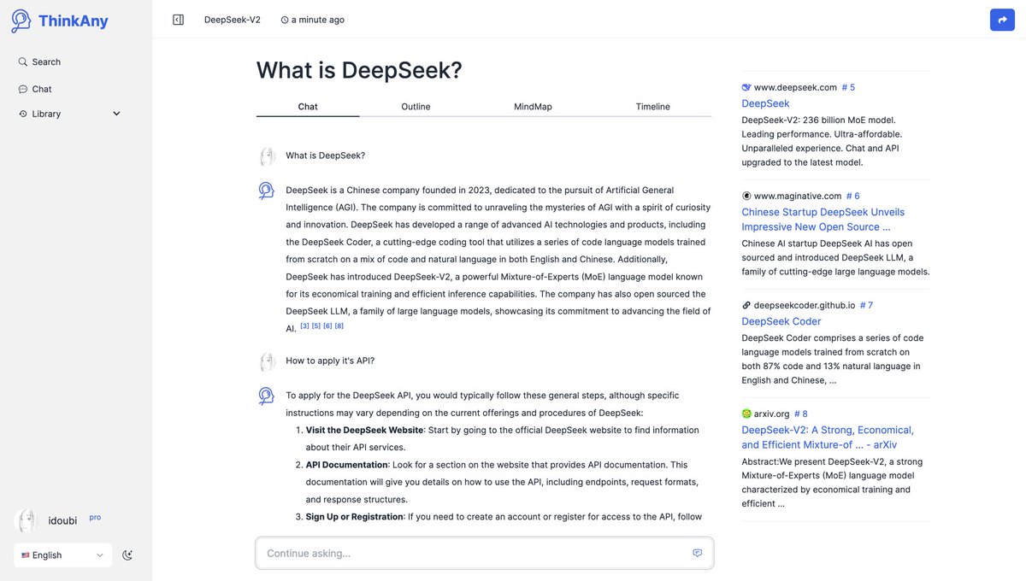Click the '# 8' source number
The image size is (1026, 581).
pos(801,414)
